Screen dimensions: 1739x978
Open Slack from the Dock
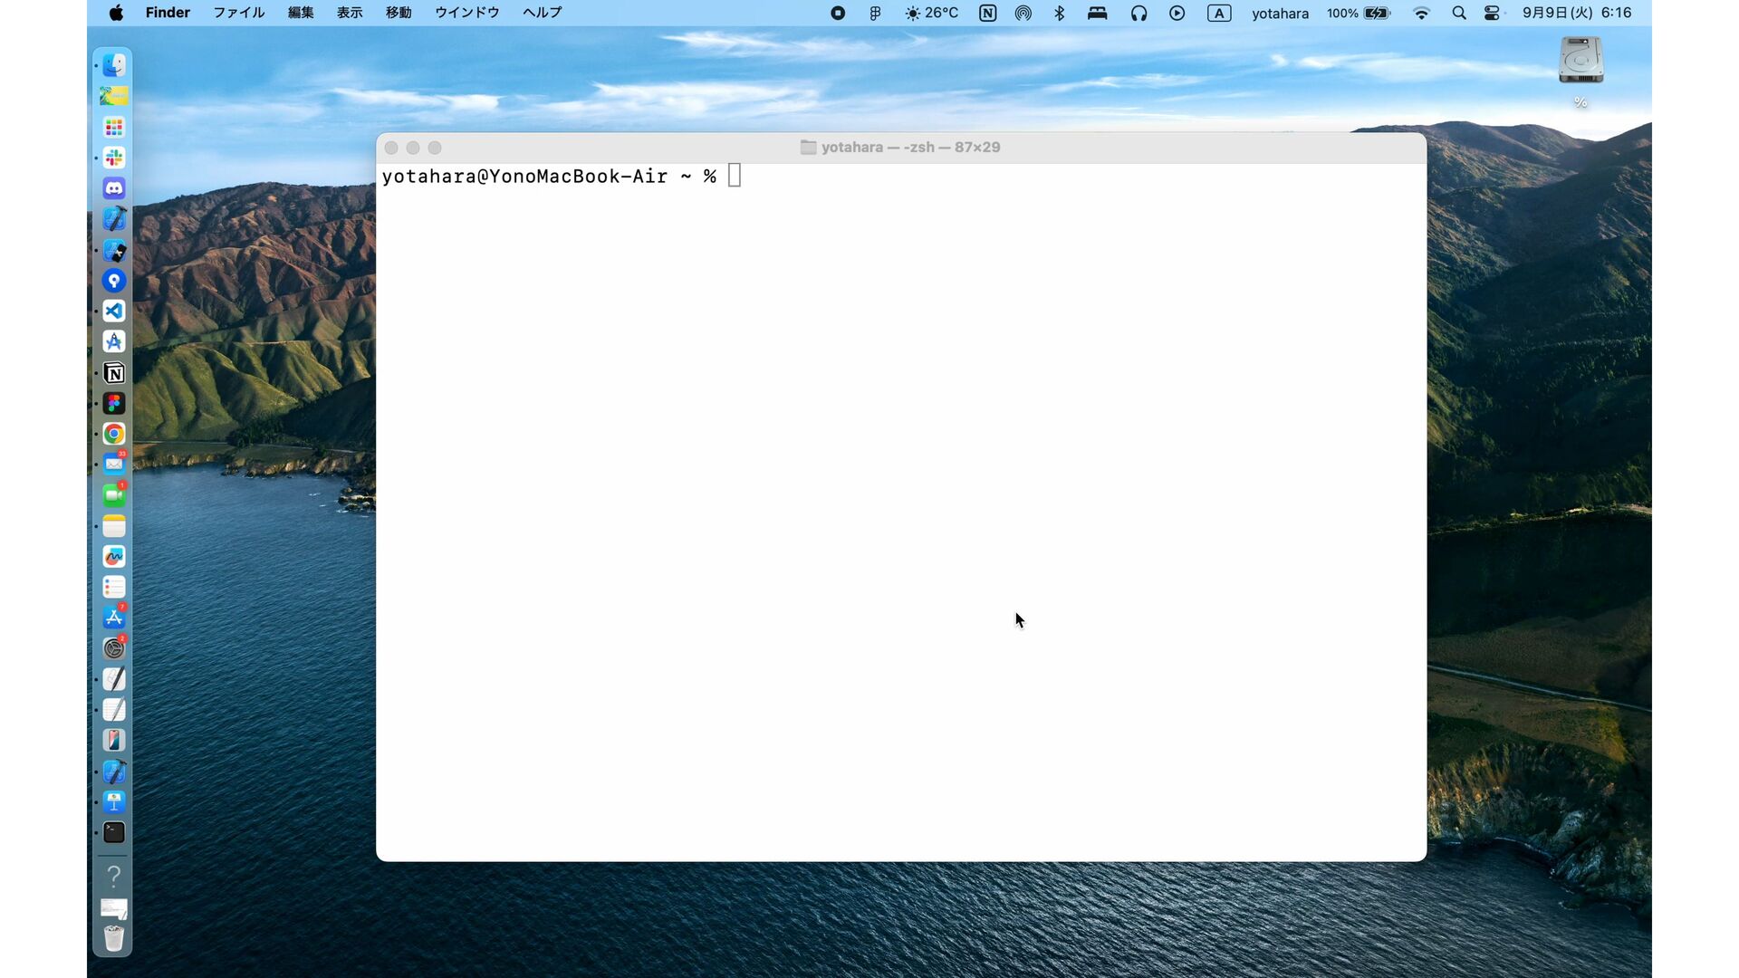114,158
